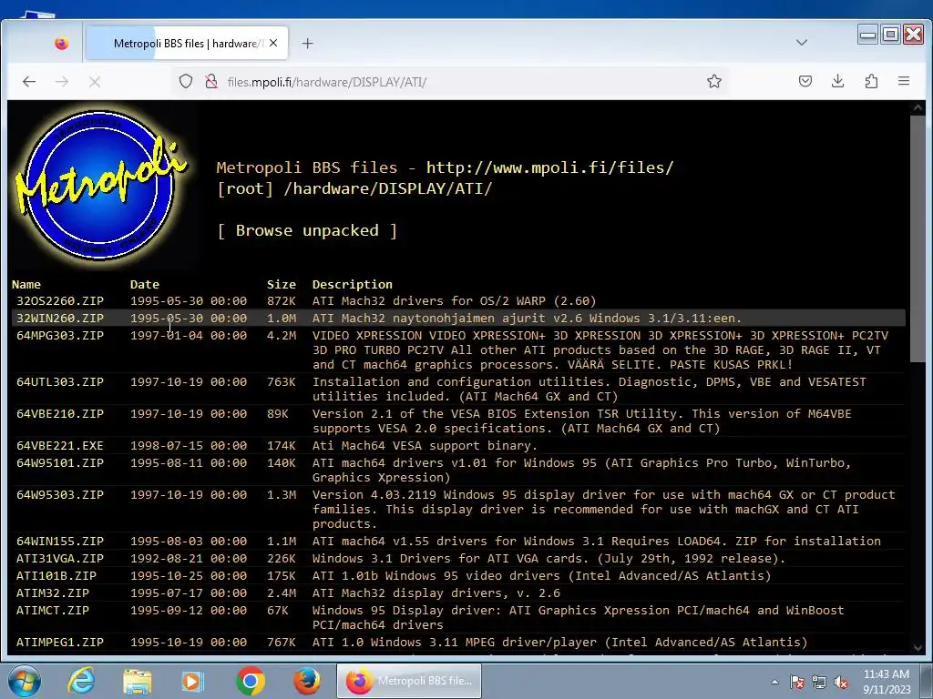
Task: Launch Windows Media Player from taskbar
Action: coord(193,681)
